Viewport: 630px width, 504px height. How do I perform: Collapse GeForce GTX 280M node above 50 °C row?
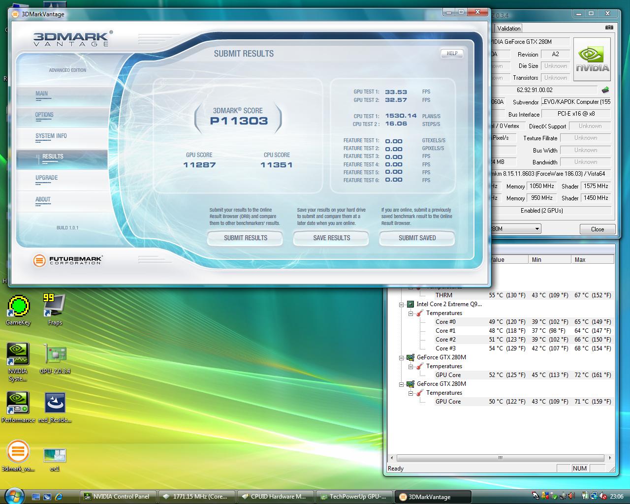[402, 384]
